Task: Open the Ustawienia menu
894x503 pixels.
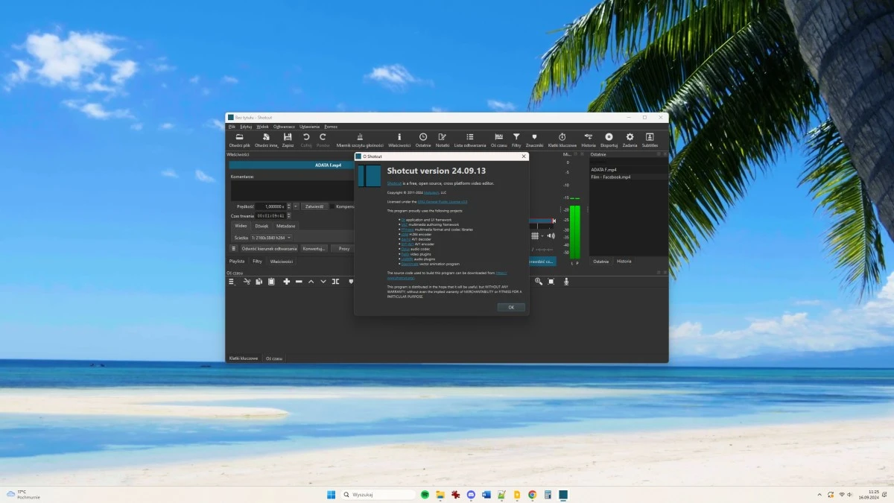Action: pyautogui.click(x=310, y=127)
